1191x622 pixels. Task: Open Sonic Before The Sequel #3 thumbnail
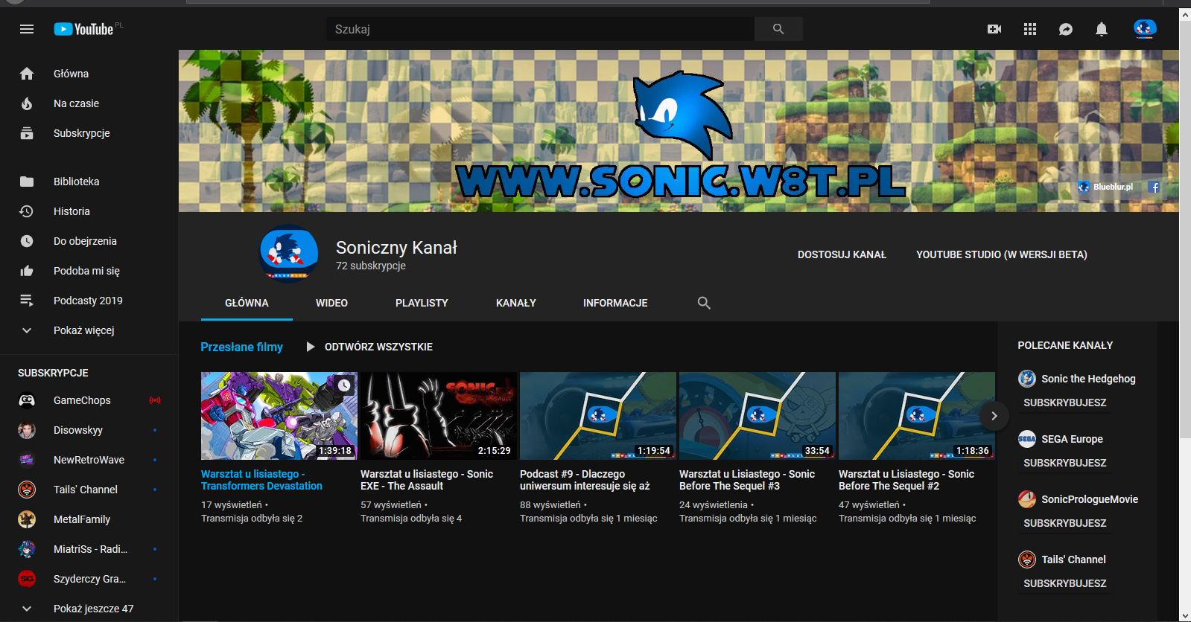758,416
